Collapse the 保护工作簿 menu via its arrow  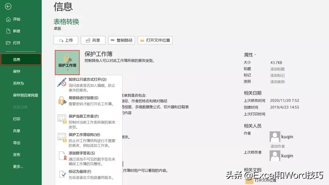pyautogui.click(x=67, y=70)
